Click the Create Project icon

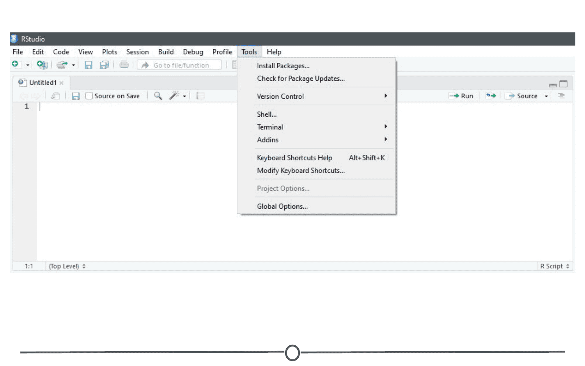tap(42, 65)
